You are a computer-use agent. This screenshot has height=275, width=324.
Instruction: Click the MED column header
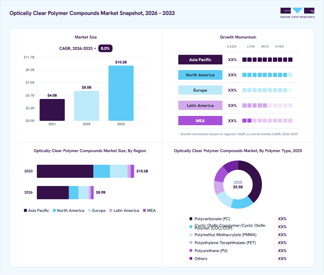[x=265, y=46]
